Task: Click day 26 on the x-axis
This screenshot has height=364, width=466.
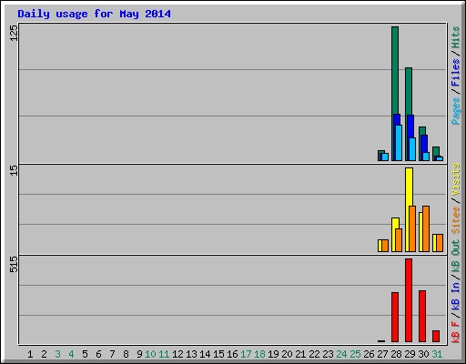Action: click(369, 354)
